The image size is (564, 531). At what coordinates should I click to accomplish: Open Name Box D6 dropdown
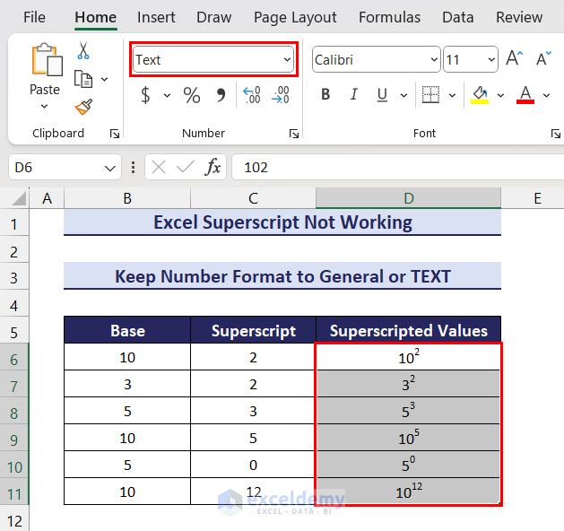[x=109, y=168]
